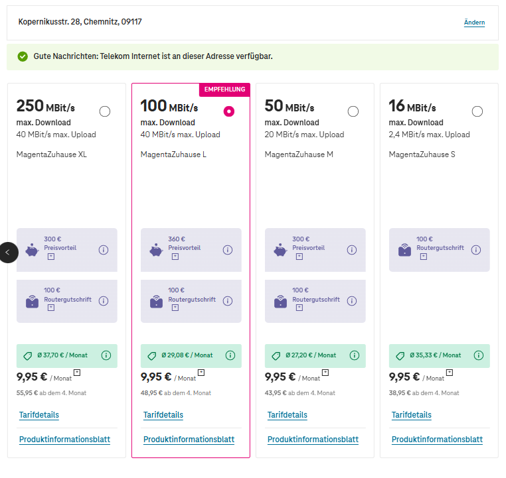Show info for Routergutschrift in L plan
The width and height of the screenshot is (506, 478).
[228, 301]
